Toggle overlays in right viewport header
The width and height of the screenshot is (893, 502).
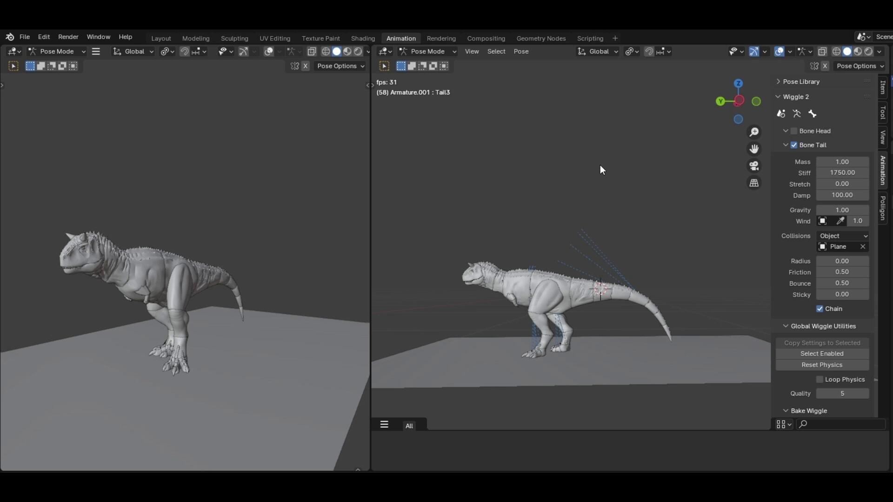click(780, 52)
